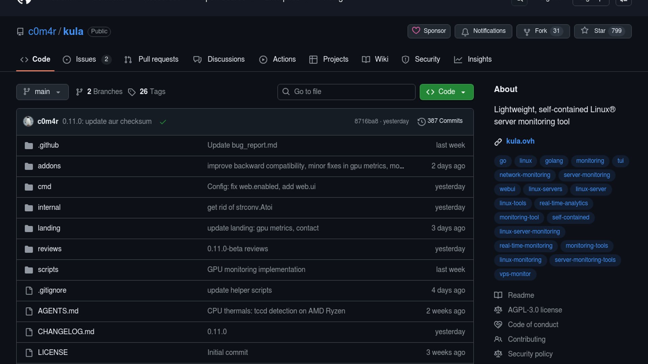Open the addons folder
Viewport: 648px width, 364px height.
point(49,166)
